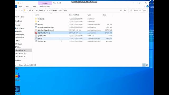Open the Application Tools tab
The height and width of the screenshot is (95, 169).
pos(45,6)
